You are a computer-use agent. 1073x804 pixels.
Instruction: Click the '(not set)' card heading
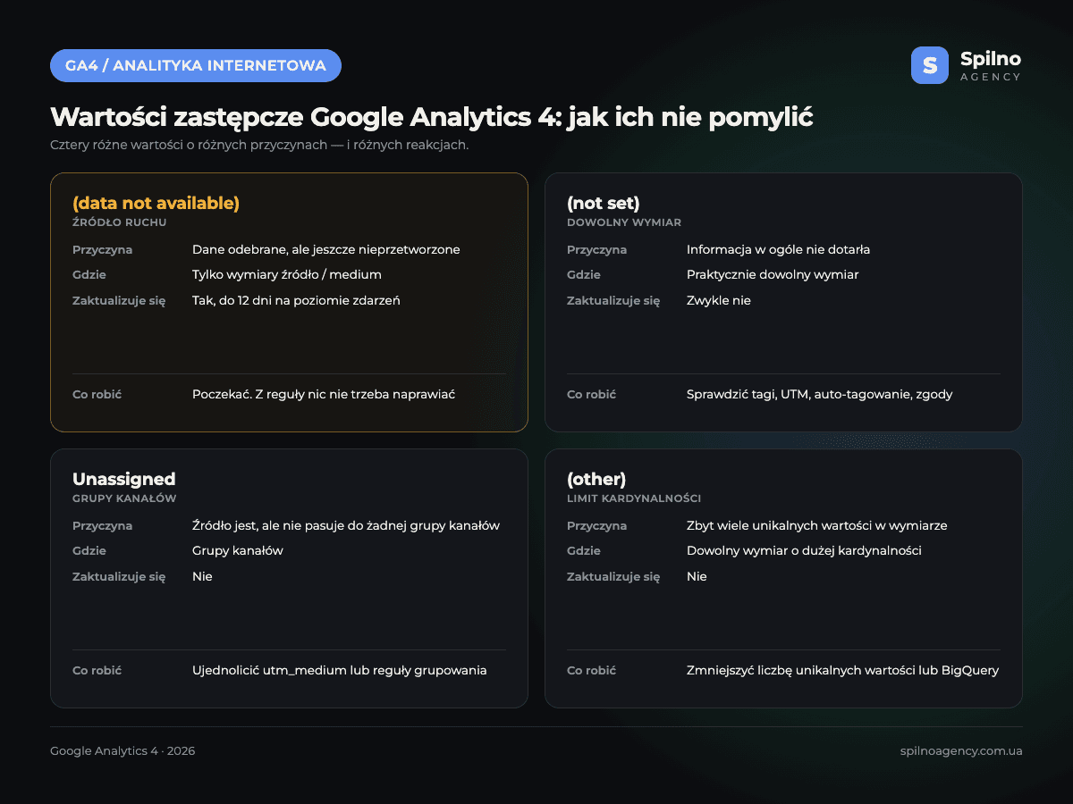[x=604, y=203]
